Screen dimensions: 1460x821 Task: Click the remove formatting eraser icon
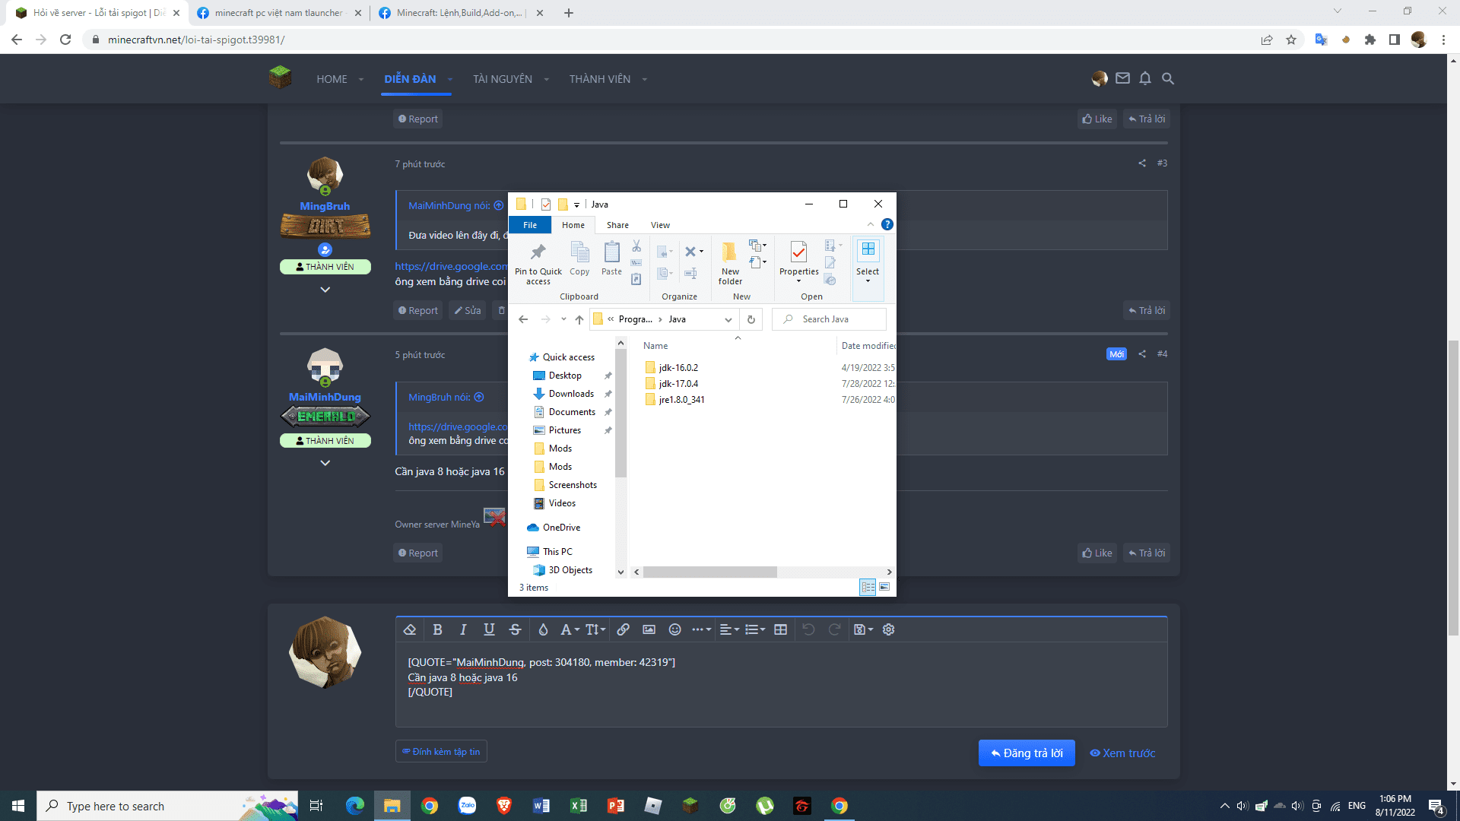[x=410, y=629]
